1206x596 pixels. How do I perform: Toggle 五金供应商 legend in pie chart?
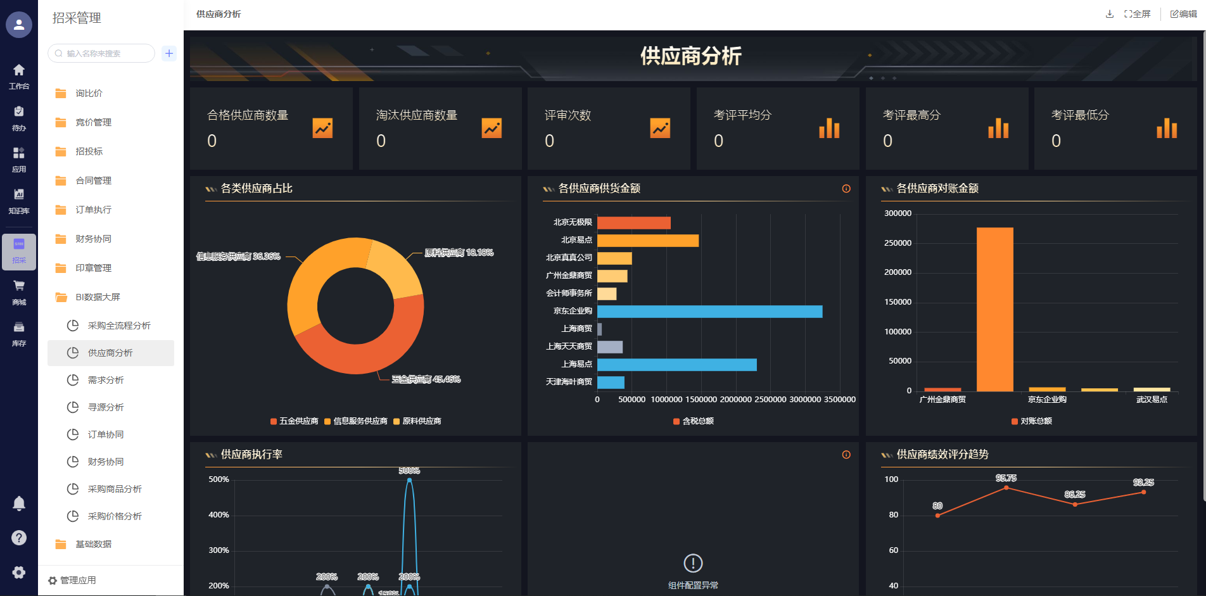(x=294, y=421)
